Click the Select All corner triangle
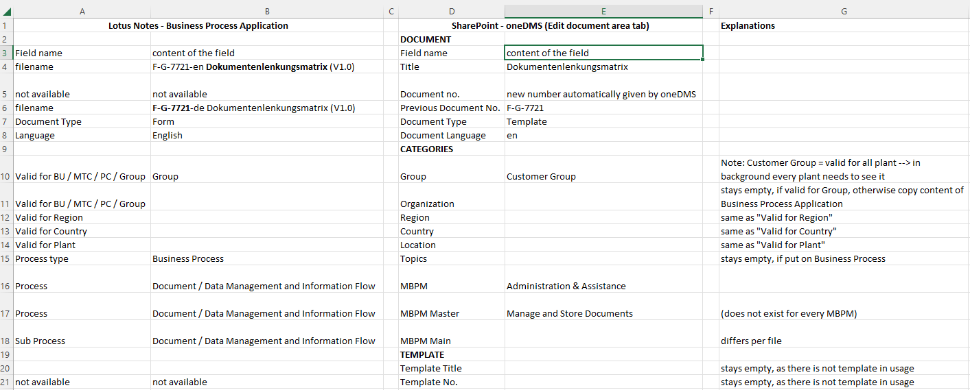 pos(7,12)
